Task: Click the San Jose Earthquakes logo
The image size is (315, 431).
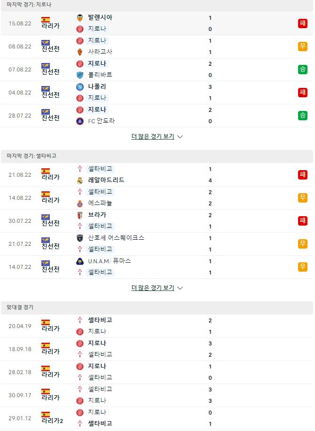Action: [x=80, y=238]
